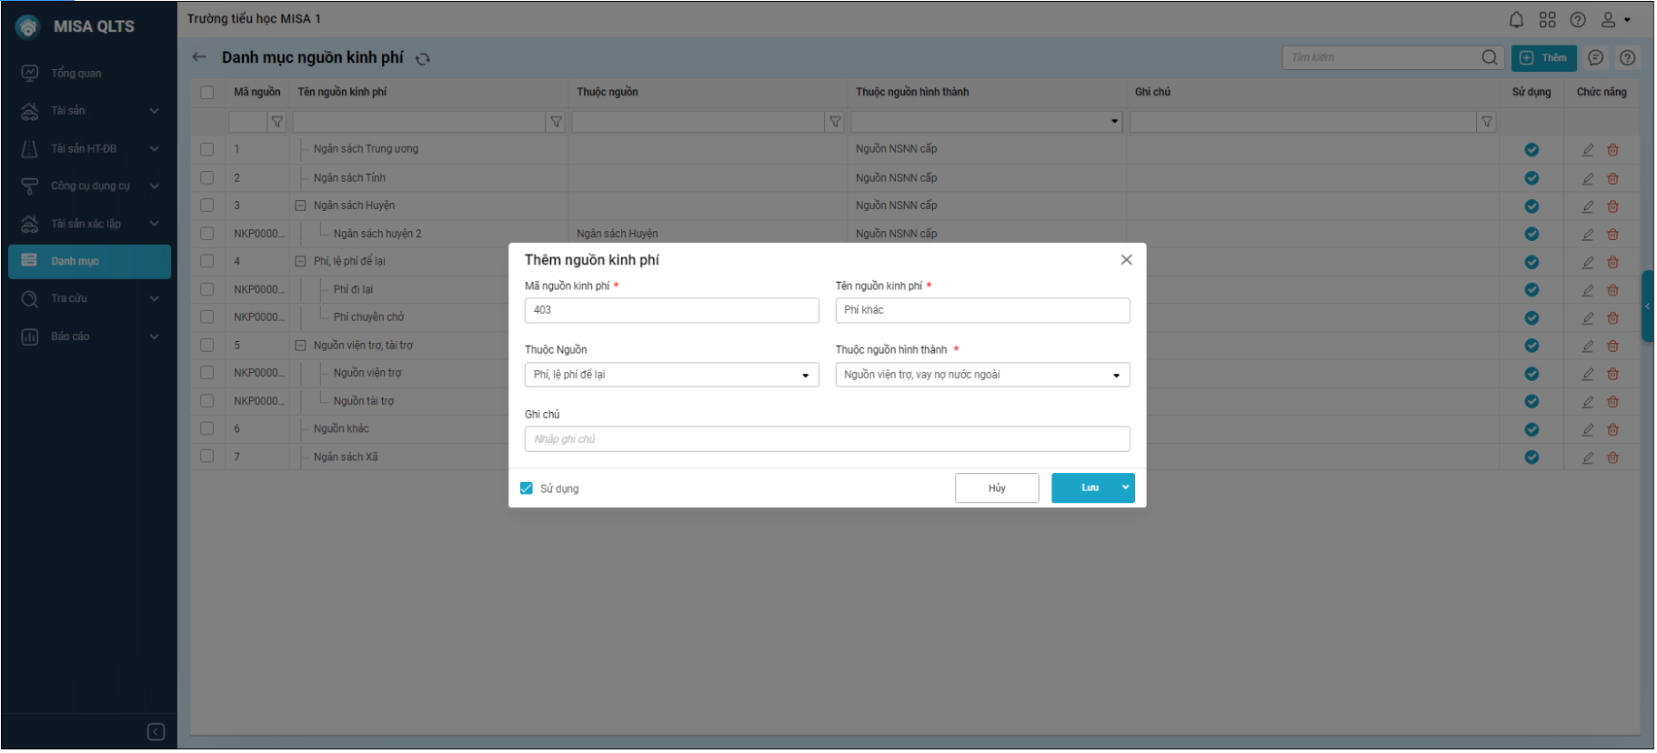Viewport: 1657px width, 753px height.
Task: Click the search magnifier icon
Action: (x=1489, y=57)
